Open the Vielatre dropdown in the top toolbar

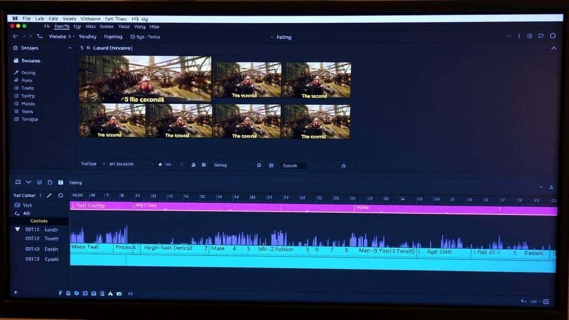point(62,37)
